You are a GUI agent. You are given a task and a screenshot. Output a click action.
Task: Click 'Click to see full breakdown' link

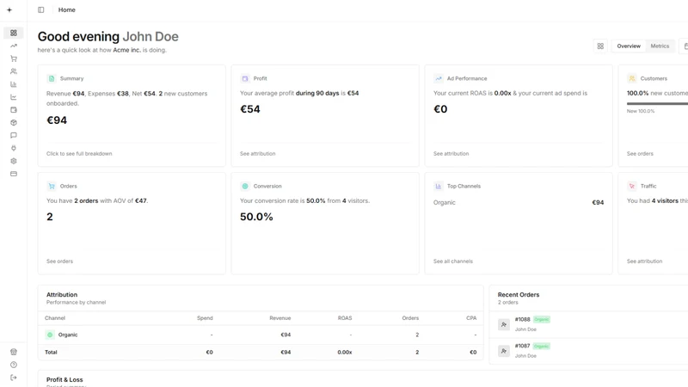[79, 154]
